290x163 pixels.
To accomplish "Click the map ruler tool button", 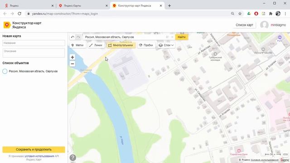I will pos(285,154).
